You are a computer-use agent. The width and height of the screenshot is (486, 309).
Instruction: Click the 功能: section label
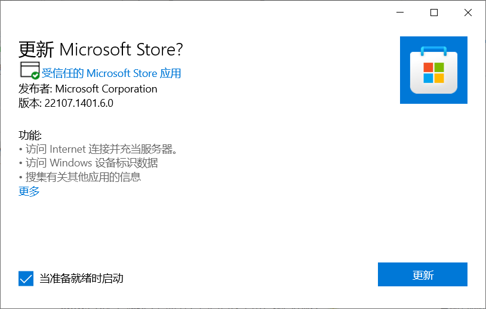30,135
